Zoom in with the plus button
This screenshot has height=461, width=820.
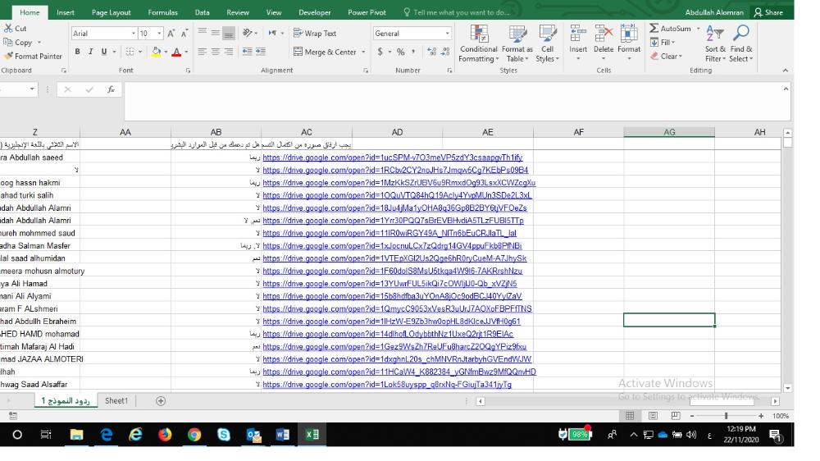[x=761, y=416]
